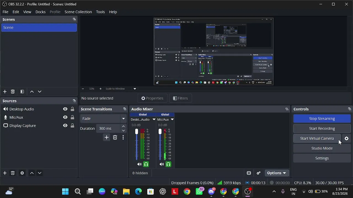Lock the Mic/Aux source
Viewport: 353px width, 198px height.
click(x=72, y=117)
